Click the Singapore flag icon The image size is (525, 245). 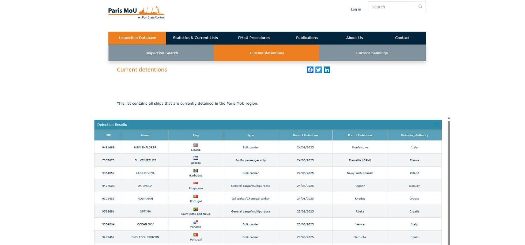click(196, 183)
